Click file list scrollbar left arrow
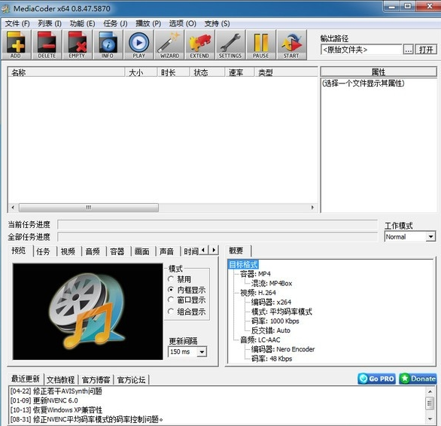Screen dimensions: 441x426 point(13,208)
